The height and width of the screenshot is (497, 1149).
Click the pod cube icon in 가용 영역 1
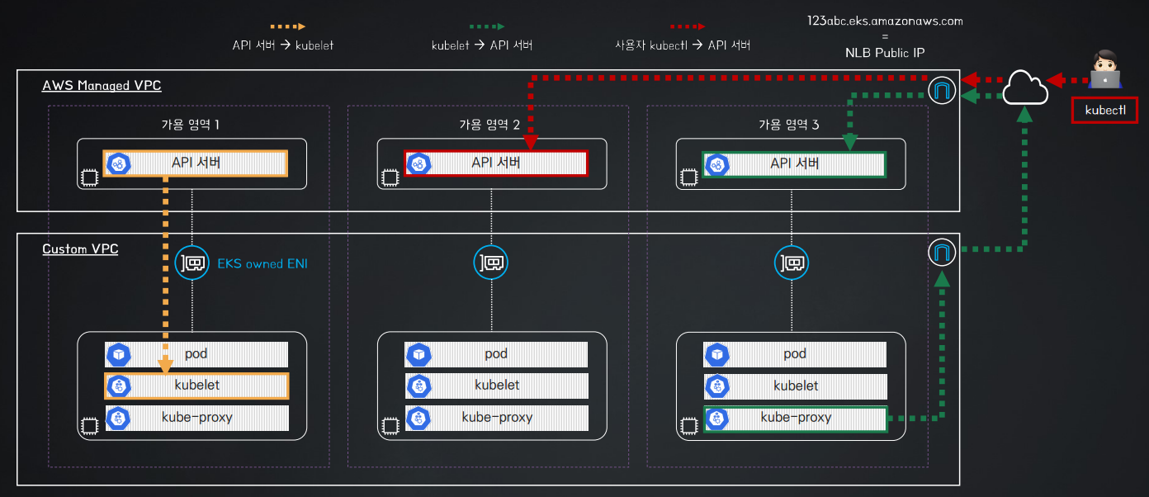[x=119, y=354]
